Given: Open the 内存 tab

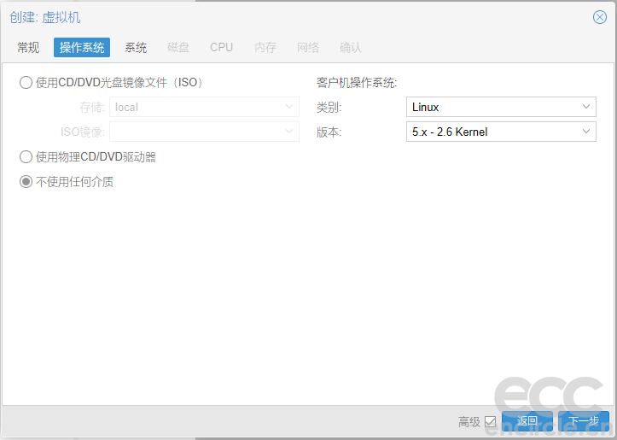Looking at the screenshot, I should pos(265,48).
